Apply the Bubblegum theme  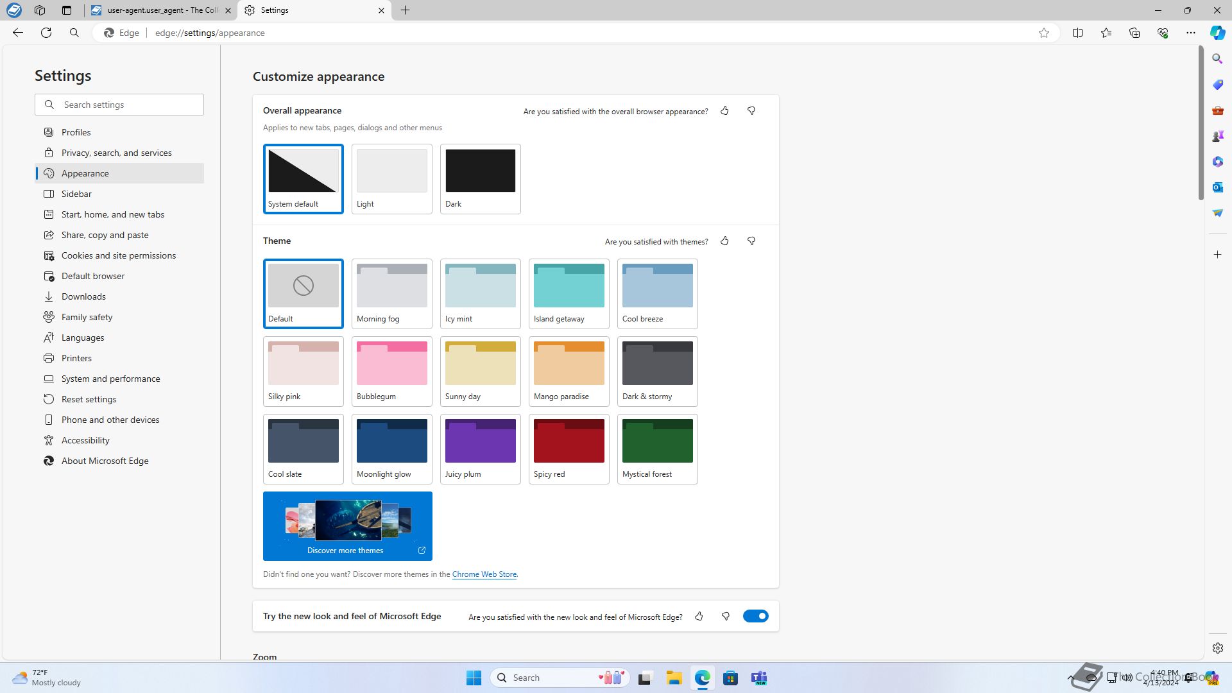pos(392,371)
